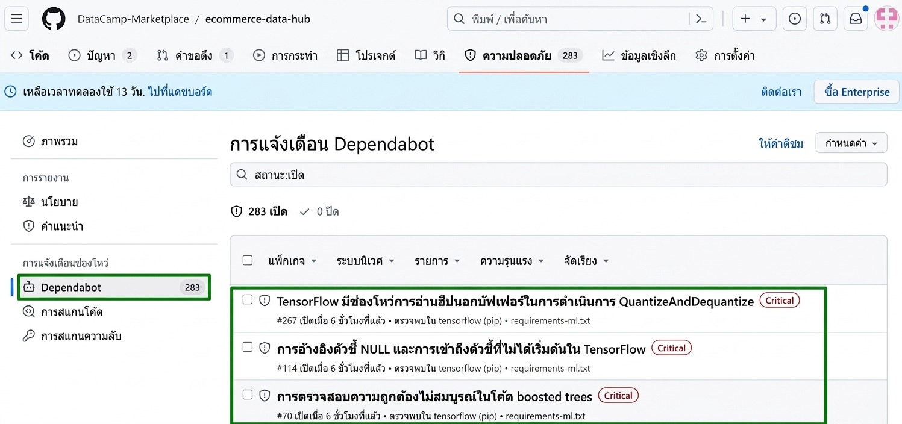This screenshot has width=902, height=424.
Task: Focus the top search field
Action: pyautogui.click(x=580, y=19)
